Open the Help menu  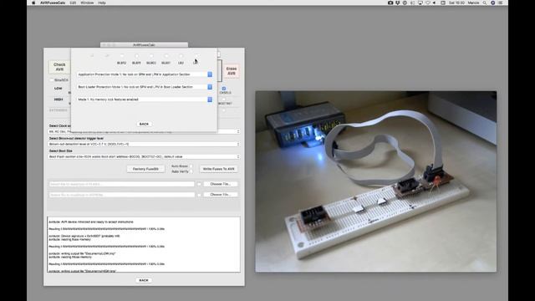102,3
